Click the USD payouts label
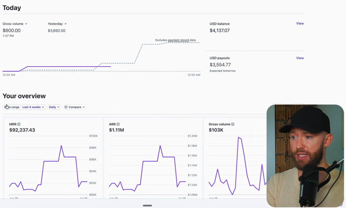 click(x=219, y=58)
